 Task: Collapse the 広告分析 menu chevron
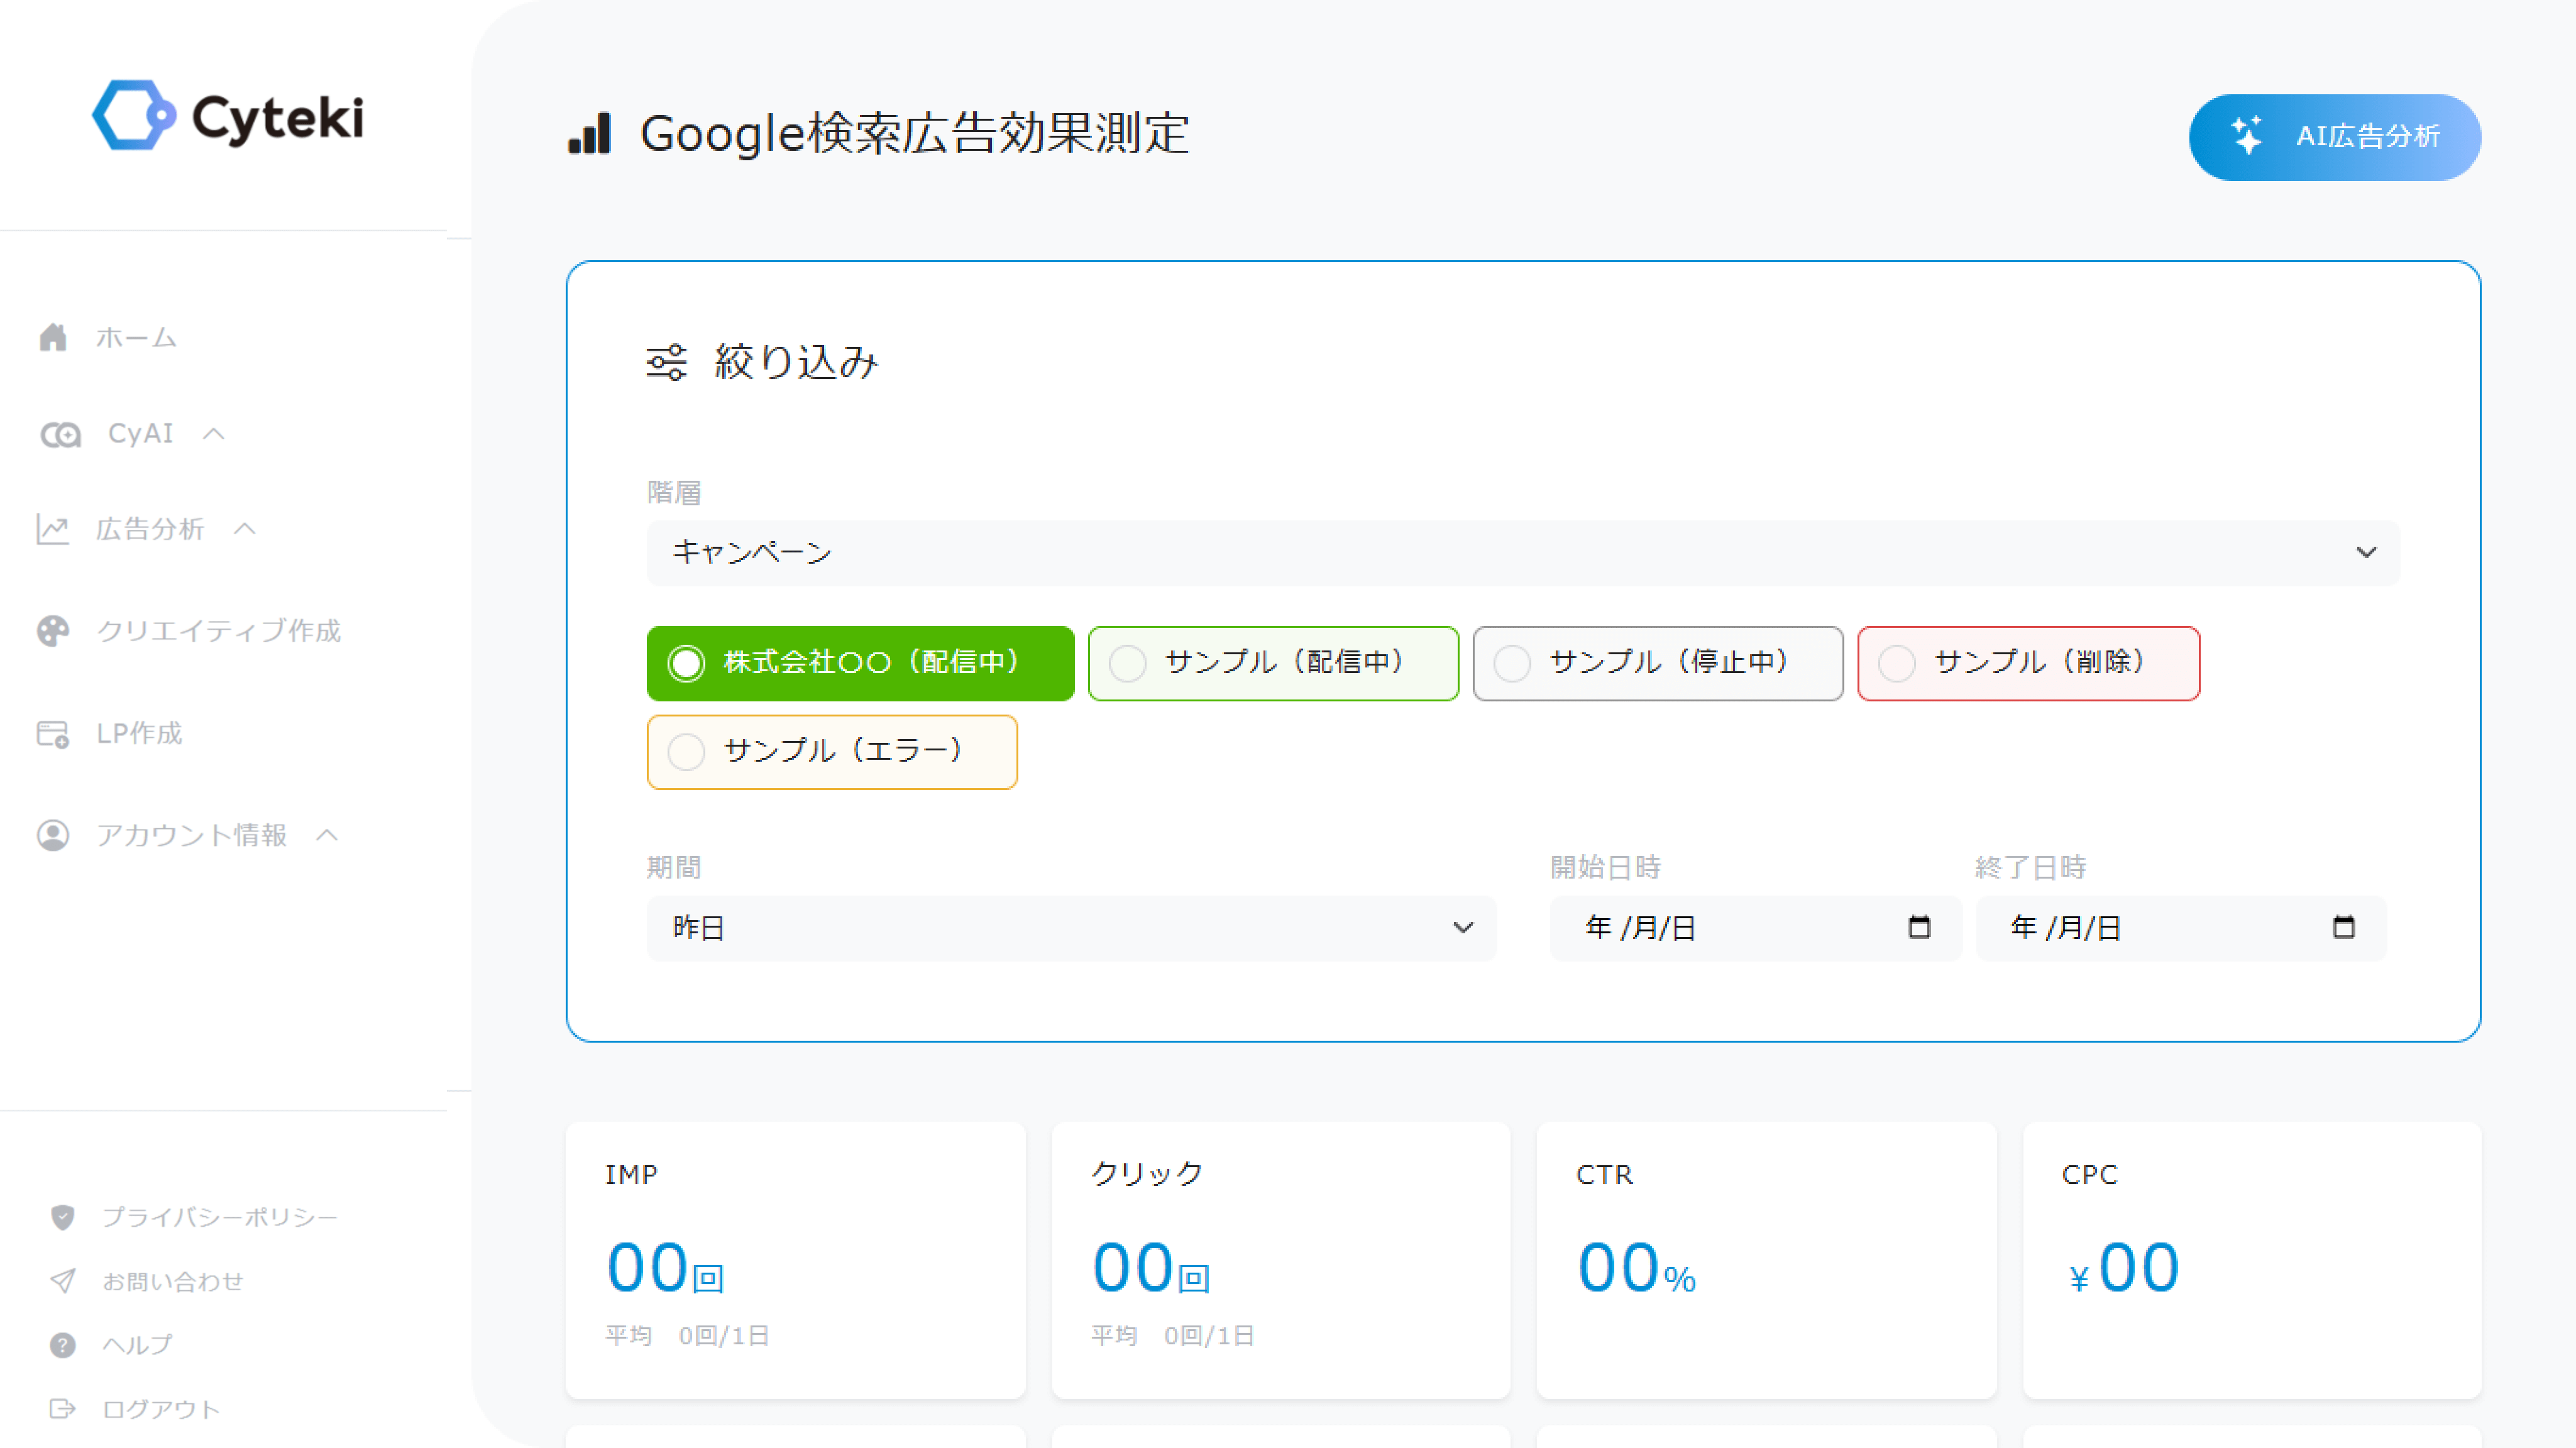[x=245, y=529]
